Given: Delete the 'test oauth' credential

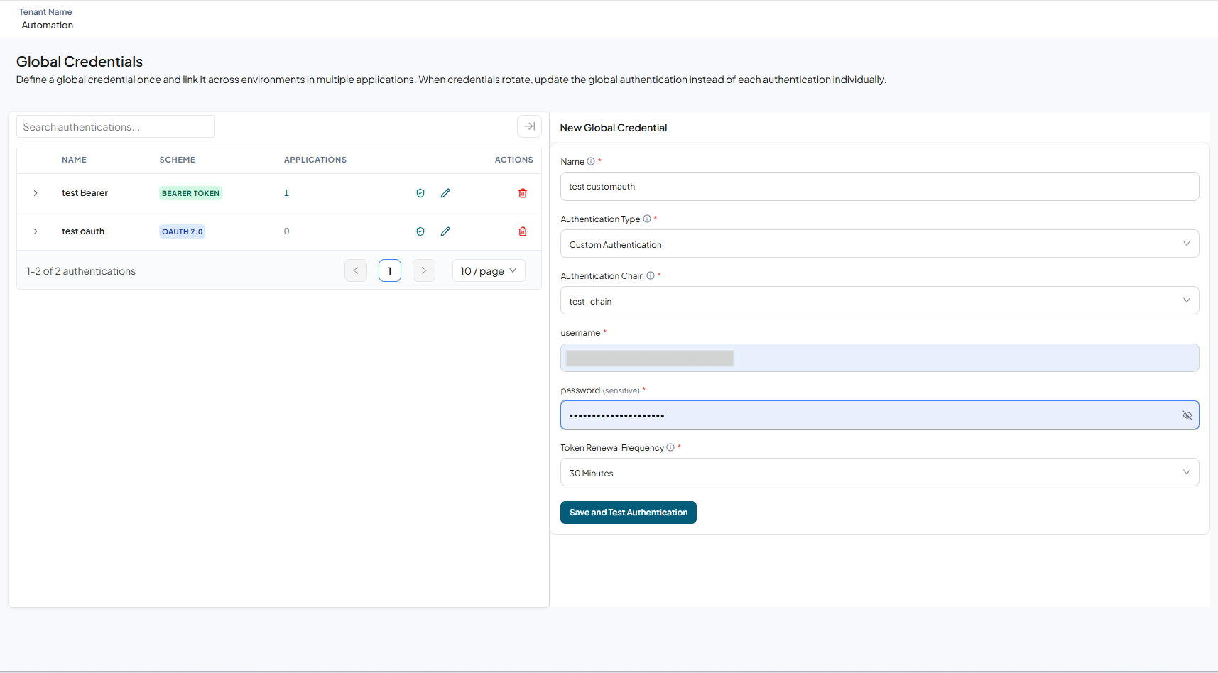Looking at the screenshot, I should (523, 231).
